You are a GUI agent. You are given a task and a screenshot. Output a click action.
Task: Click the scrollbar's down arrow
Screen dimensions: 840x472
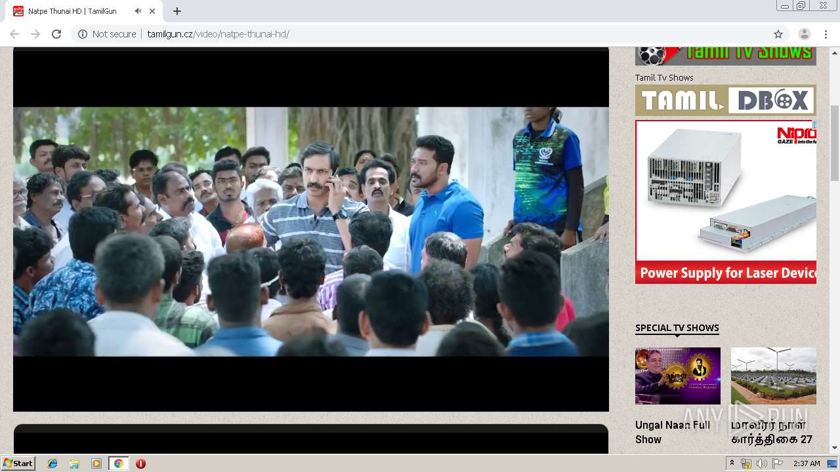click(x=835, y=448)
